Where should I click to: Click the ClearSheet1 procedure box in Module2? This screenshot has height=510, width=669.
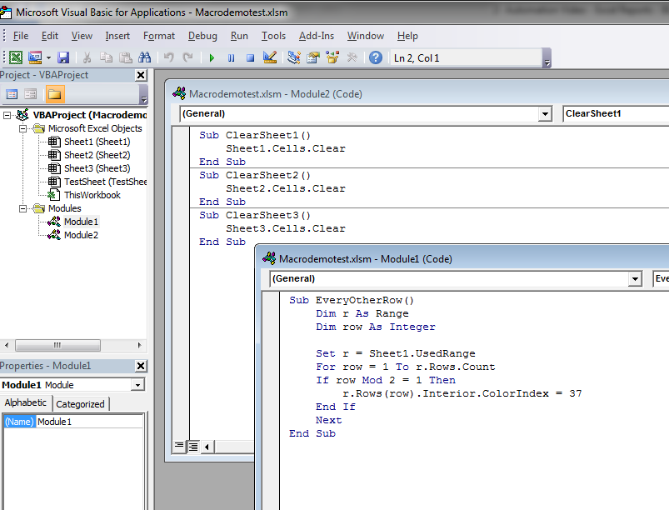tap(616, 113)
